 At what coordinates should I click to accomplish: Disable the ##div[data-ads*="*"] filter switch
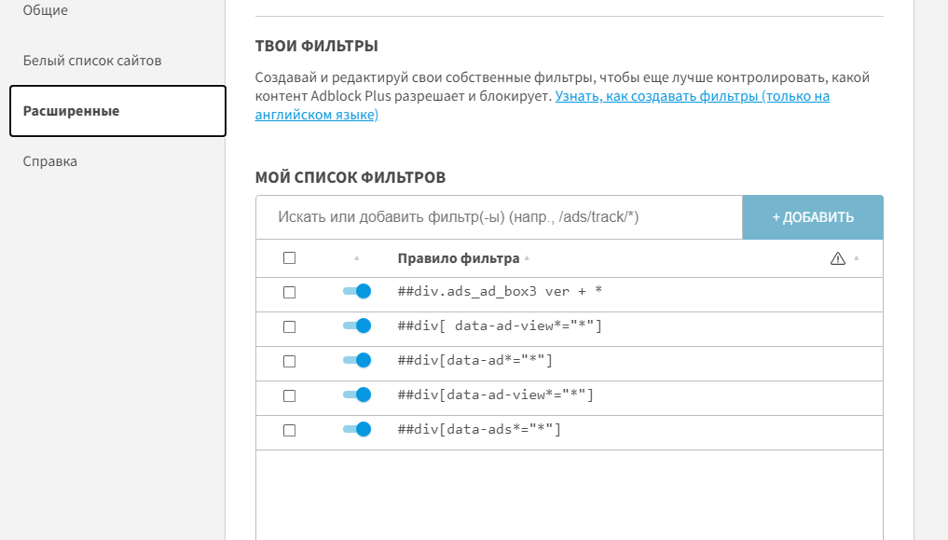point(357,429)
